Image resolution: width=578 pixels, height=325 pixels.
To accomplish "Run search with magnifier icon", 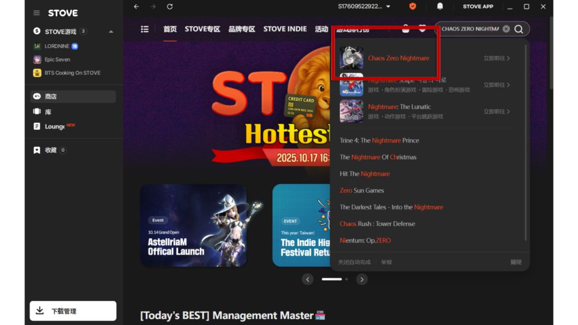I will tap(519, 29).
